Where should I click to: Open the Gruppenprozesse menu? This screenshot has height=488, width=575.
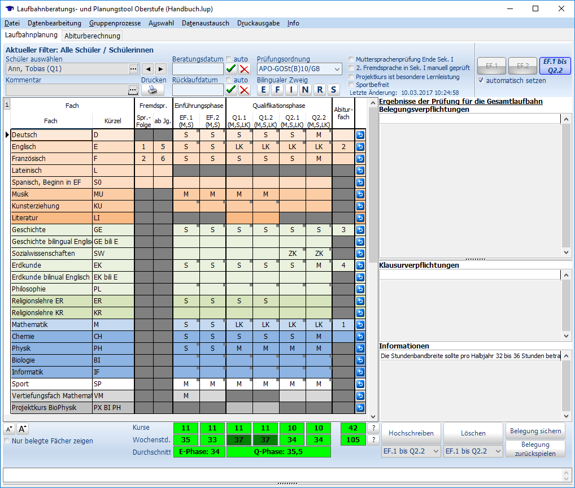coord(115,23)
